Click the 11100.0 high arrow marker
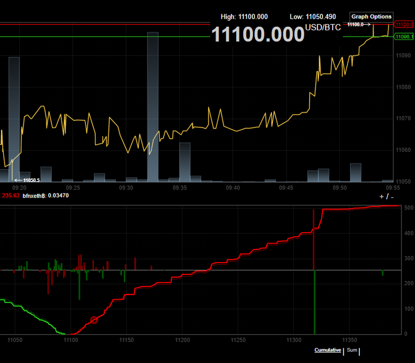The height and width of the screenshot is (363, 415). coord(359,24)
